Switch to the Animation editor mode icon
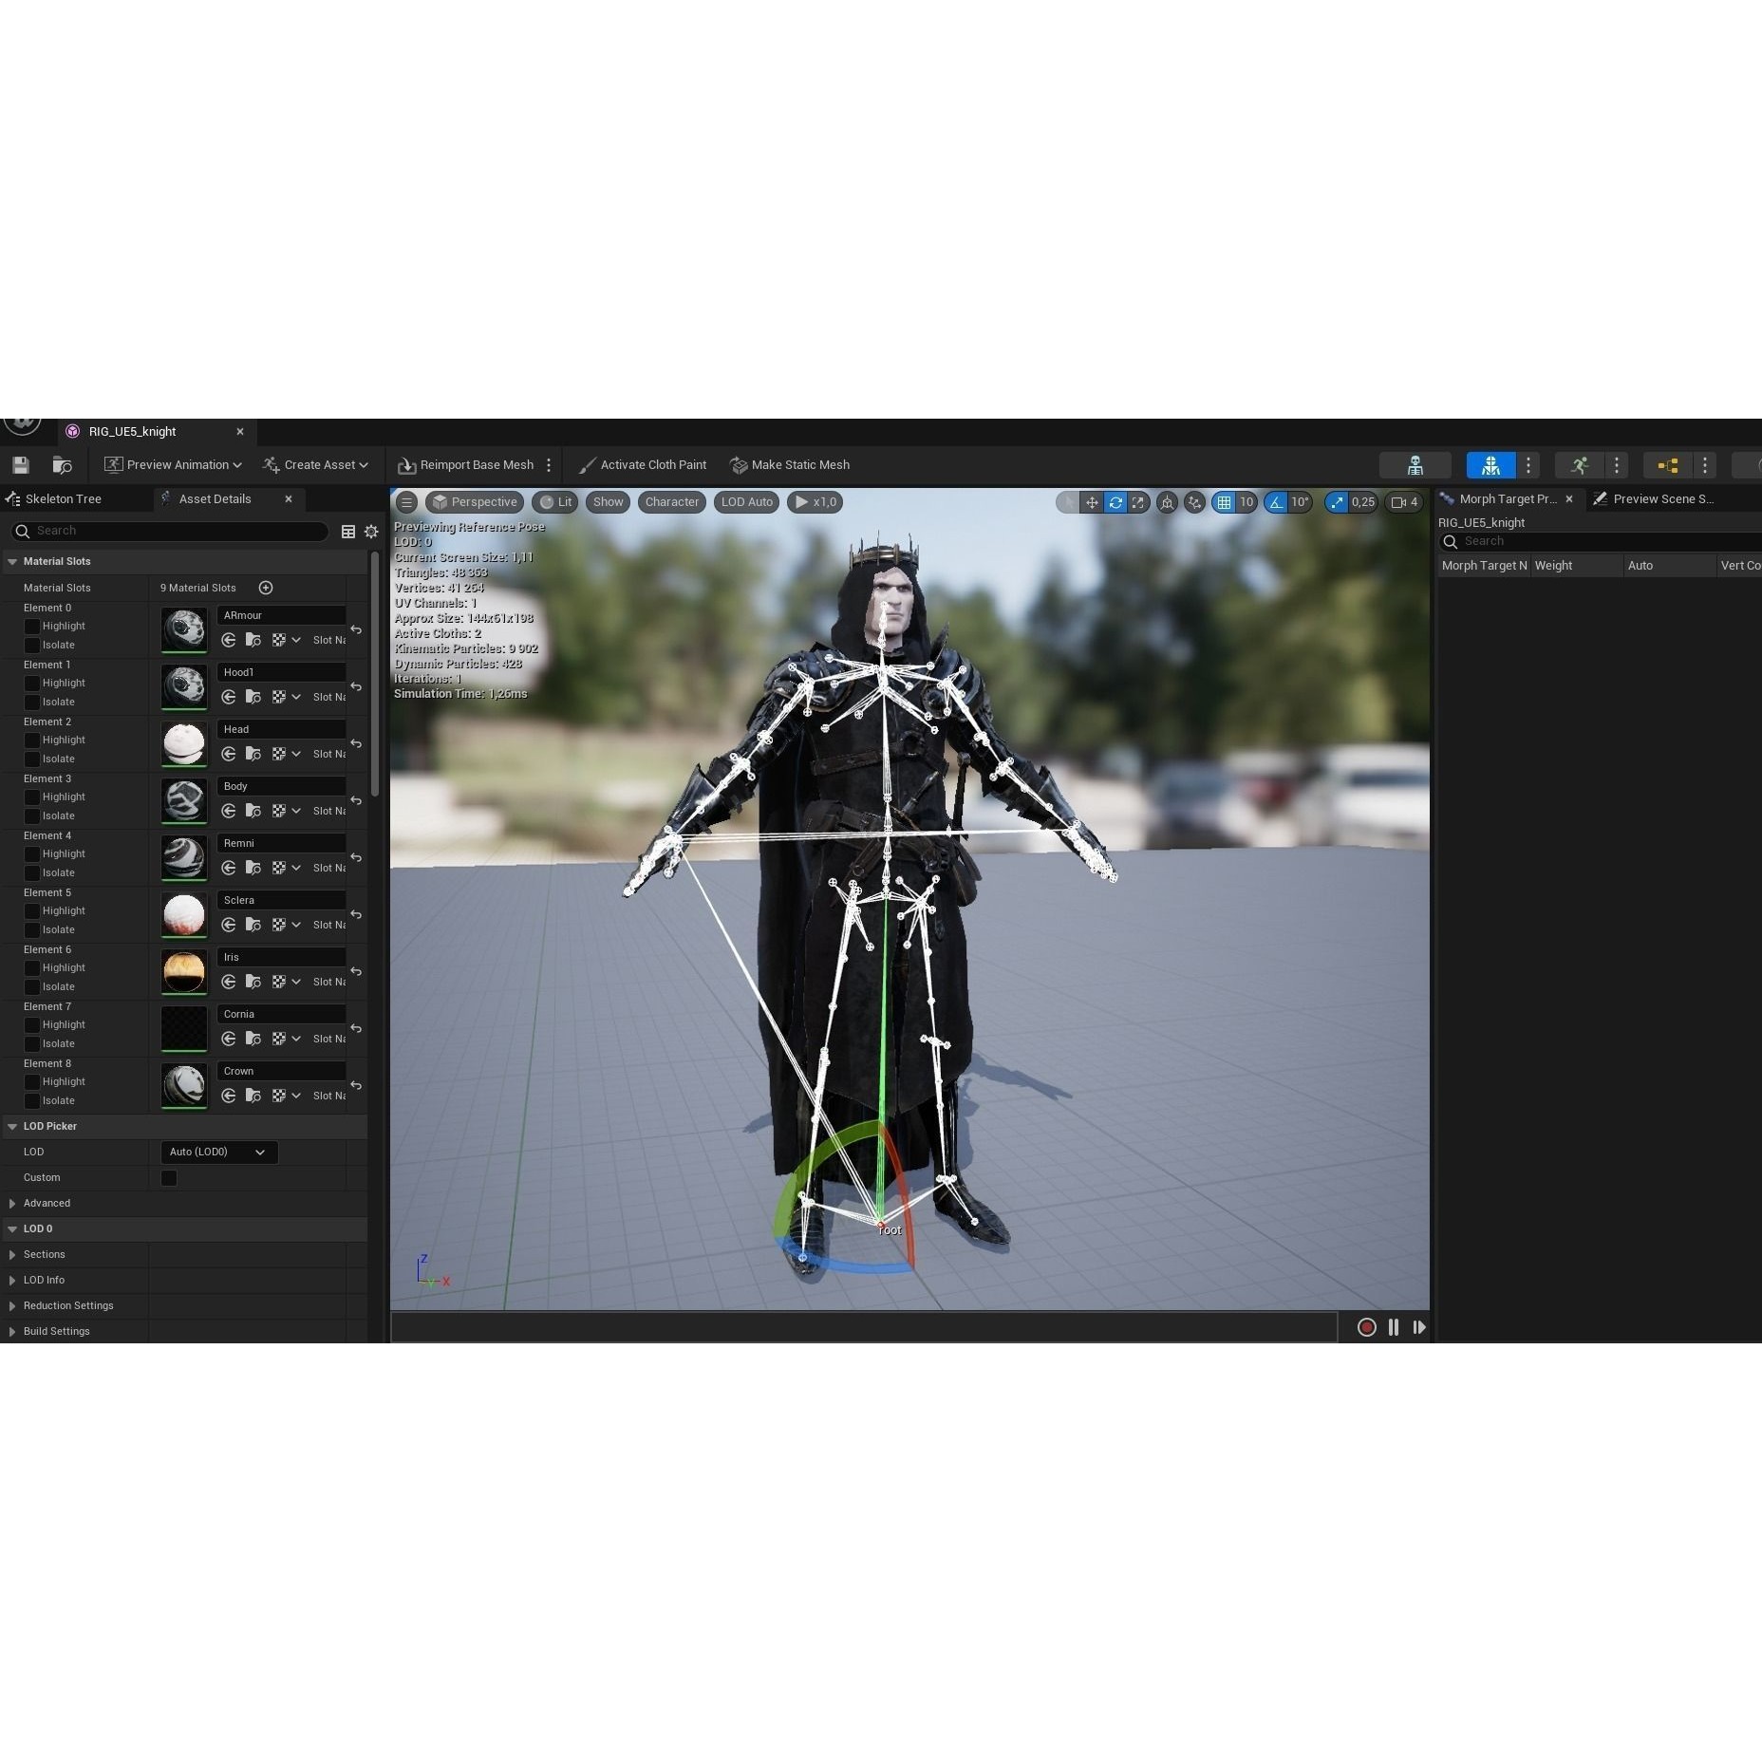The image size is (1762, 1762). click(1578, 465)
